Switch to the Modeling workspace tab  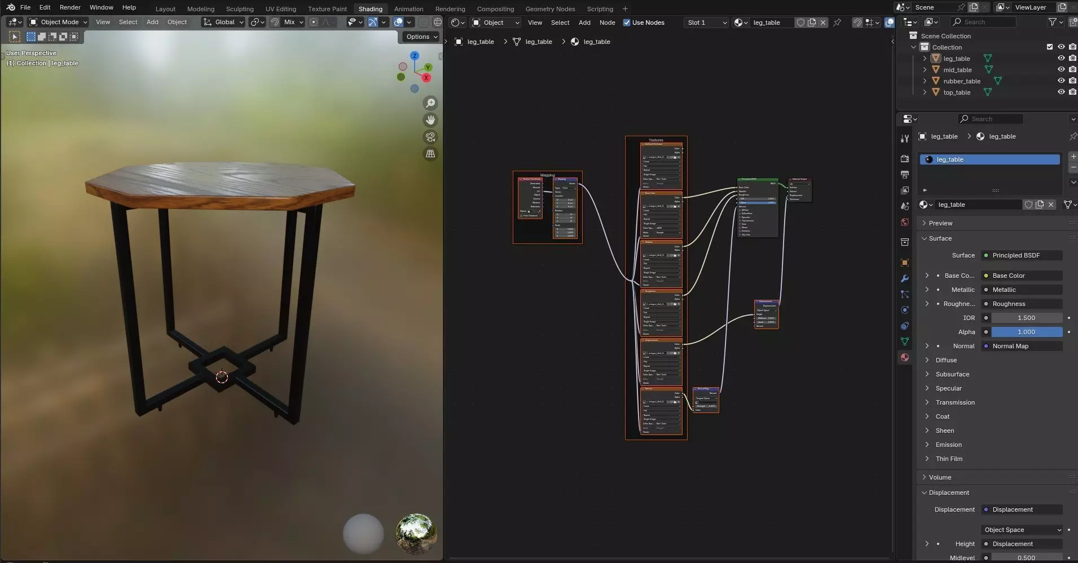pos(200,9)
